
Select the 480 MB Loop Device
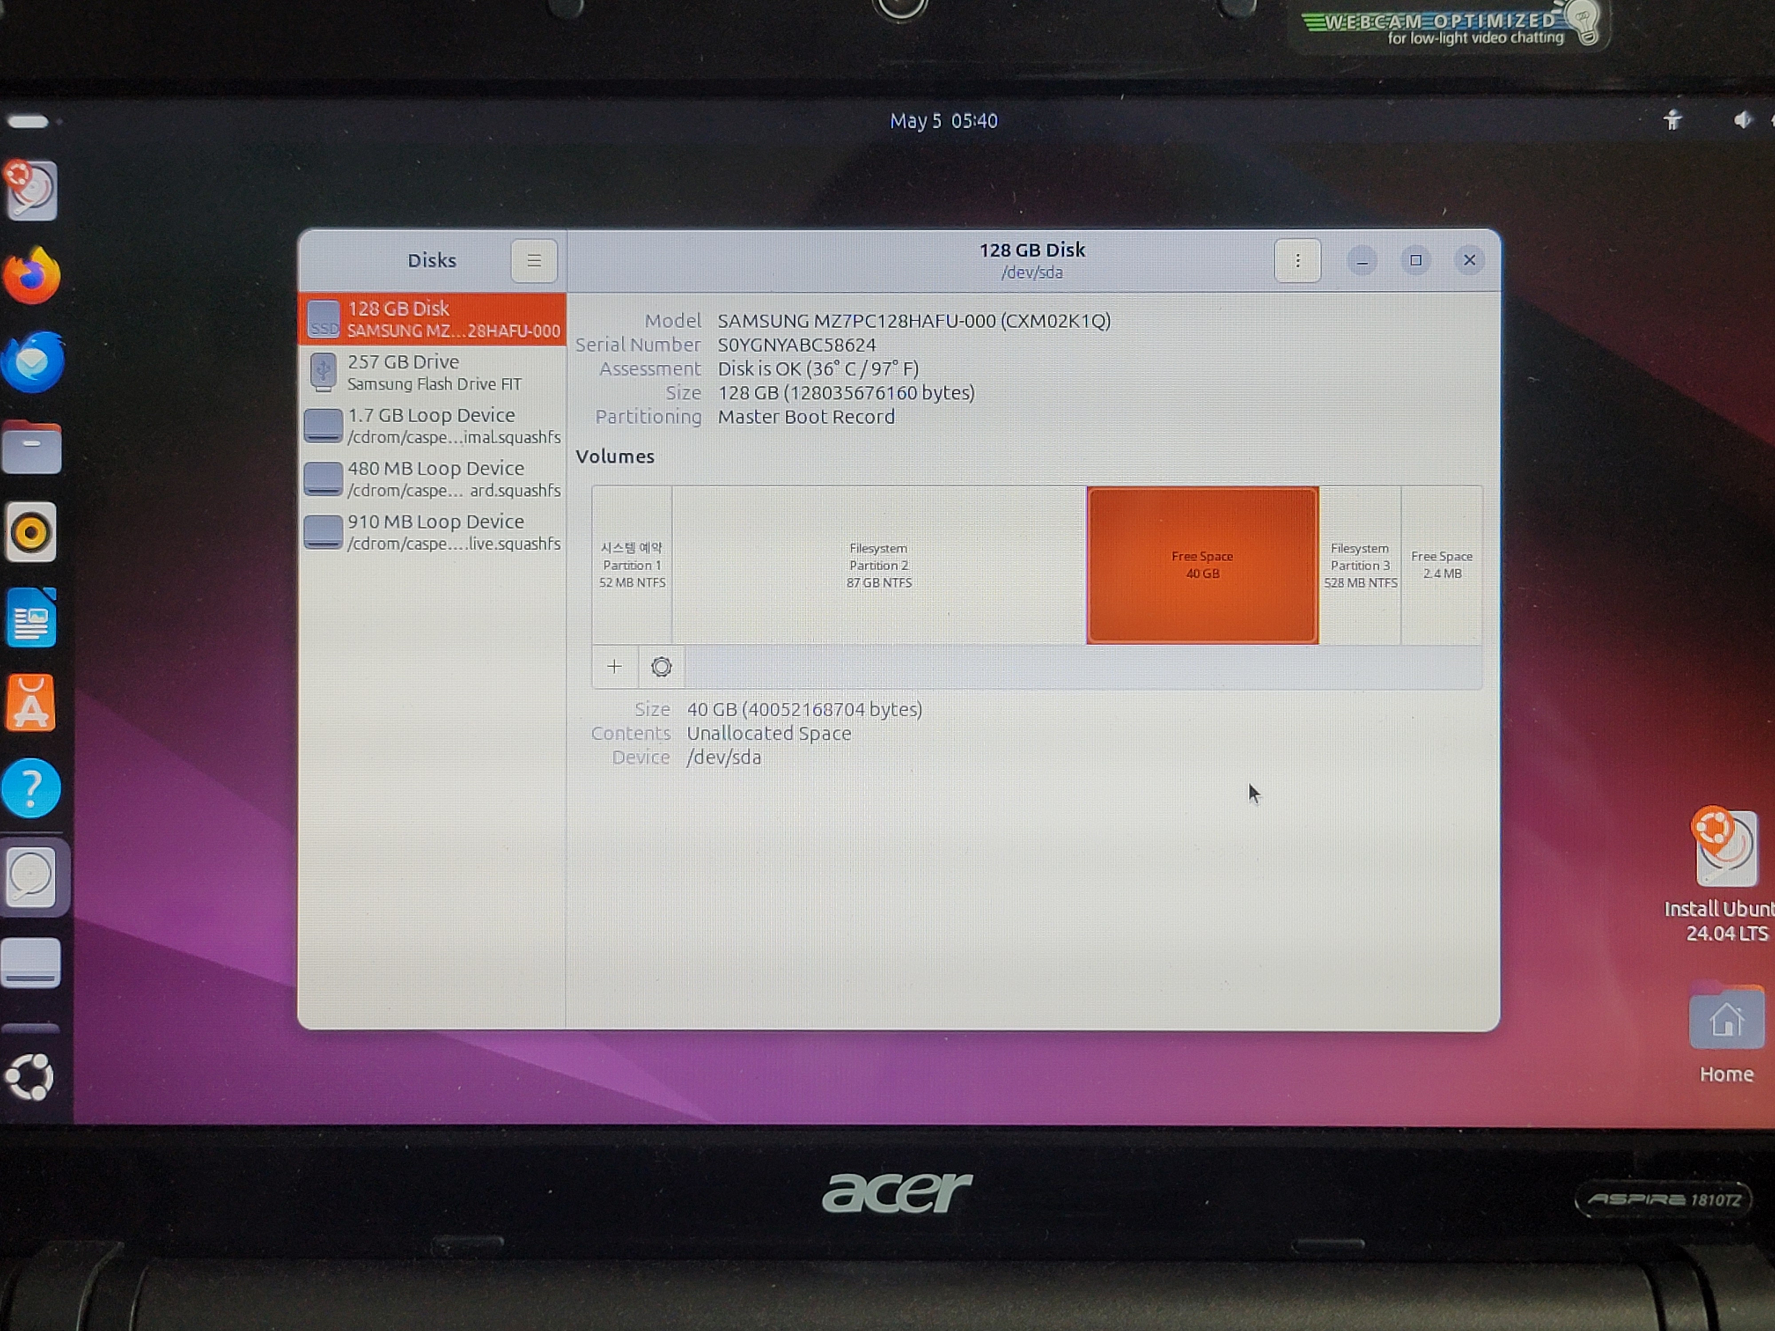pyautogui.click(x=433, y=479)
